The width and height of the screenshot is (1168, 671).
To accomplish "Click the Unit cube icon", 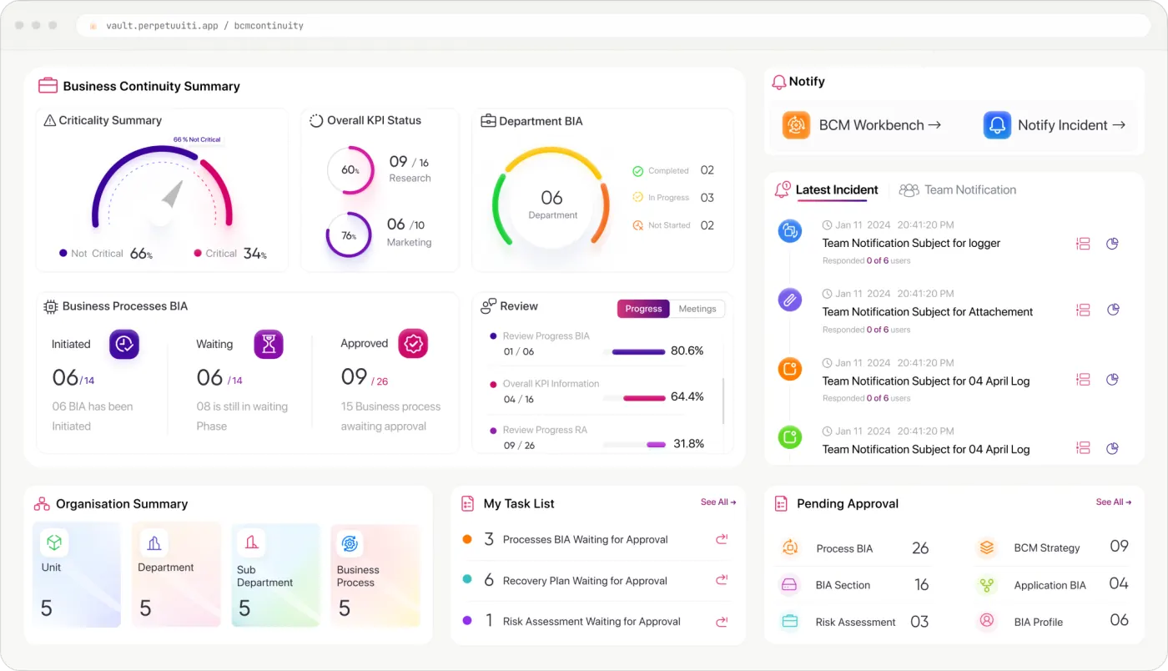I will (54, 543).
